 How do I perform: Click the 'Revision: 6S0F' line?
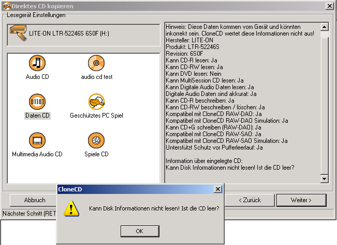pos(184,54)
